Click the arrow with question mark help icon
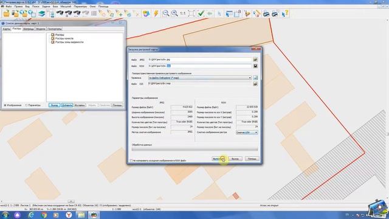The height and width of the screenshot is (219, 389). coord(285,13)
